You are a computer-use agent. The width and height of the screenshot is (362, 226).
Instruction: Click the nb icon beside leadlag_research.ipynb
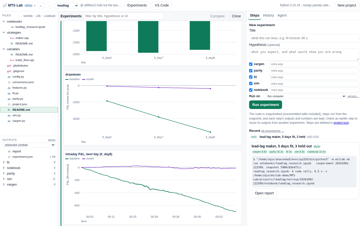pos(12,27)
